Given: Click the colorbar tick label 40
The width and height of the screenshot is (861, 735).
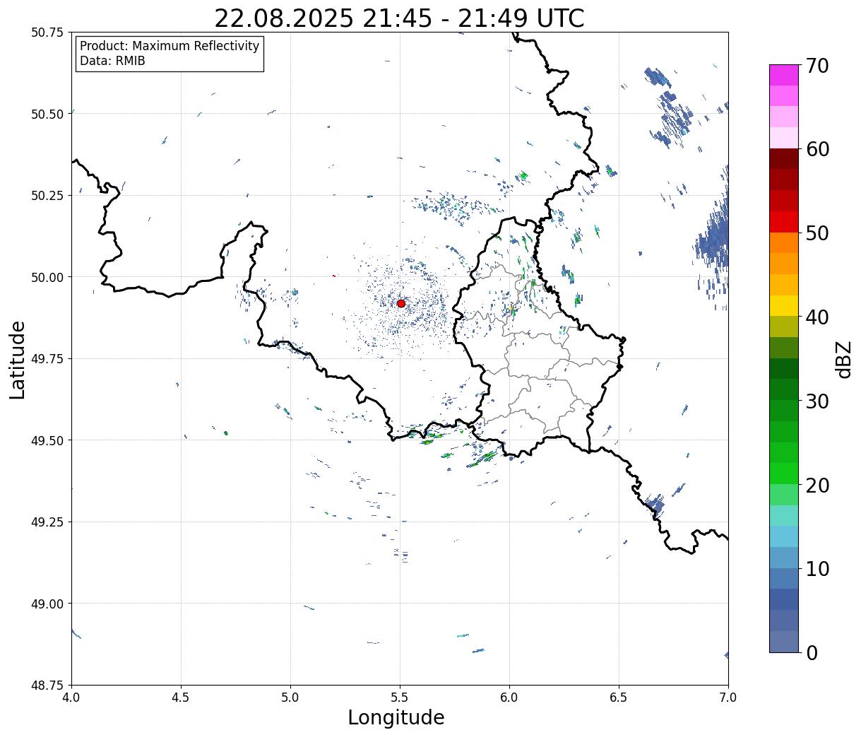Looking at the screenshot, I should click(x=817, y=317).
